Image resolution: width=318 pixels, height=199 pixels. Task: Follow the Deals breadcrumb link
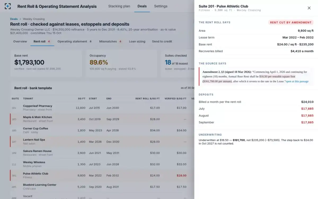[x=14, y=19]
